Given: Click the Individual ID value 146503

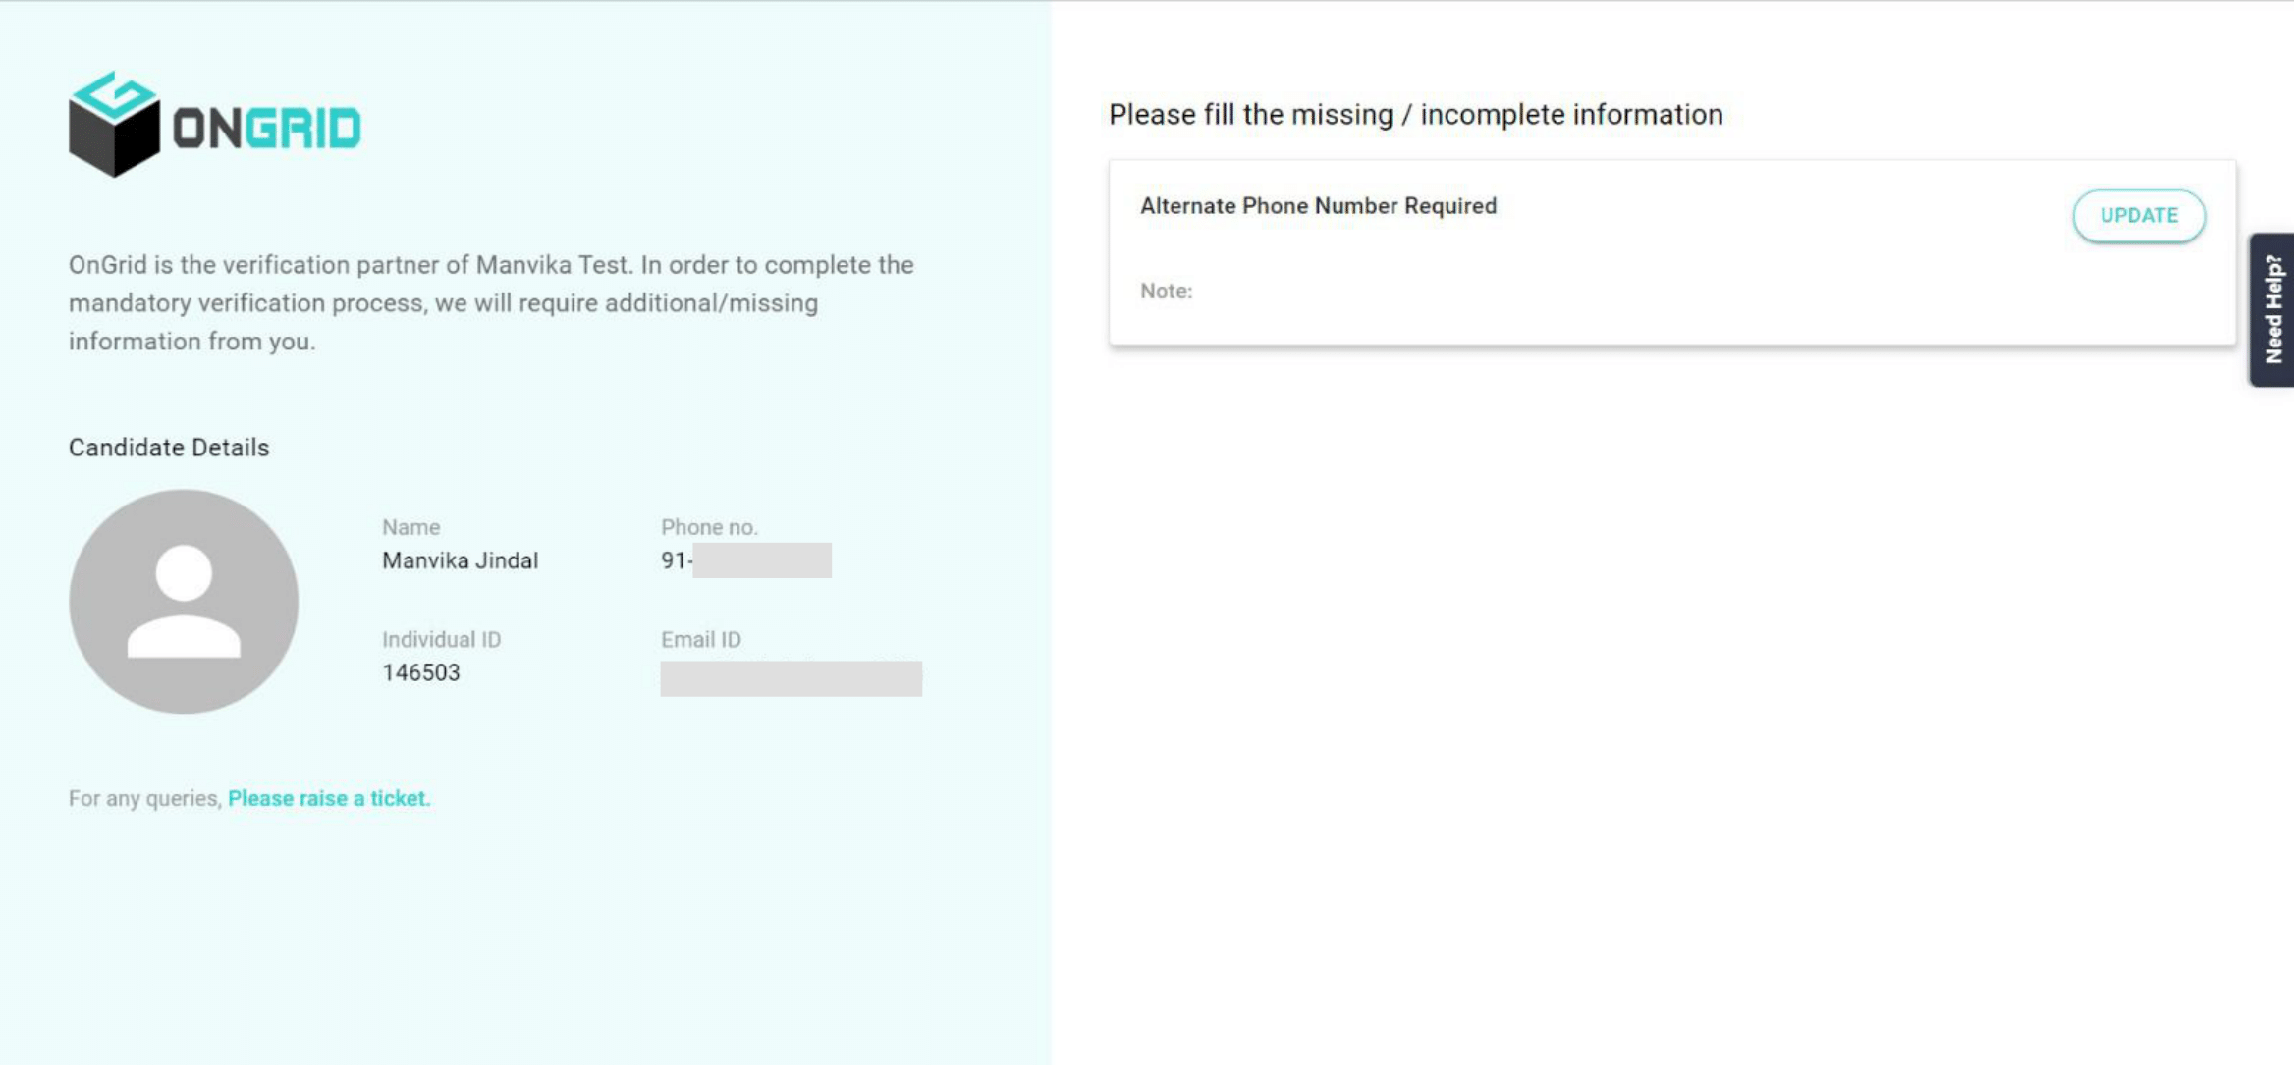Looking at the screenshot, I should [421, 672].
